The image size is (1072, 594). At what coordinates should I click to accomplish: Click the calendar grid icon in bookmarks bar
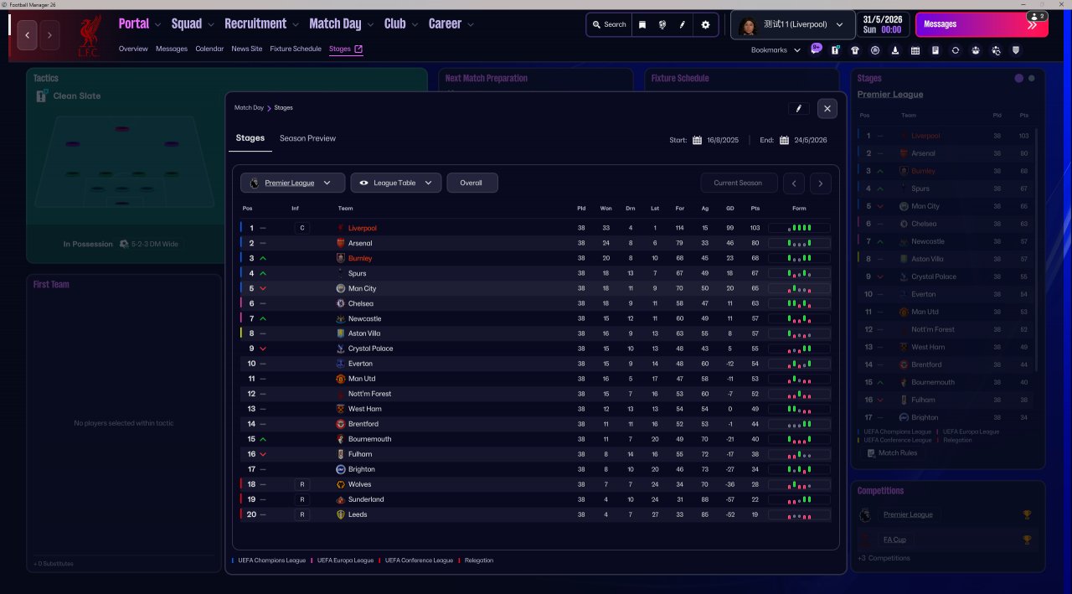point(915,50)
